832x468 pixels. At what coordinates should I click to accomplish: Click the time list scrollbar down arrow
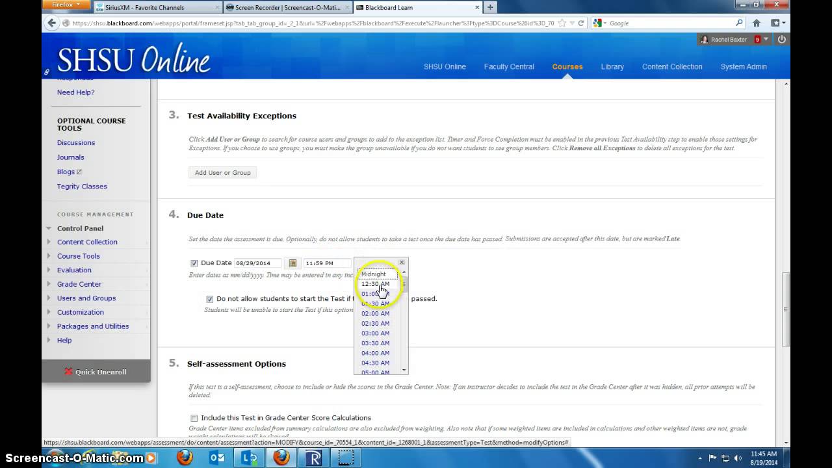point(404,370)
